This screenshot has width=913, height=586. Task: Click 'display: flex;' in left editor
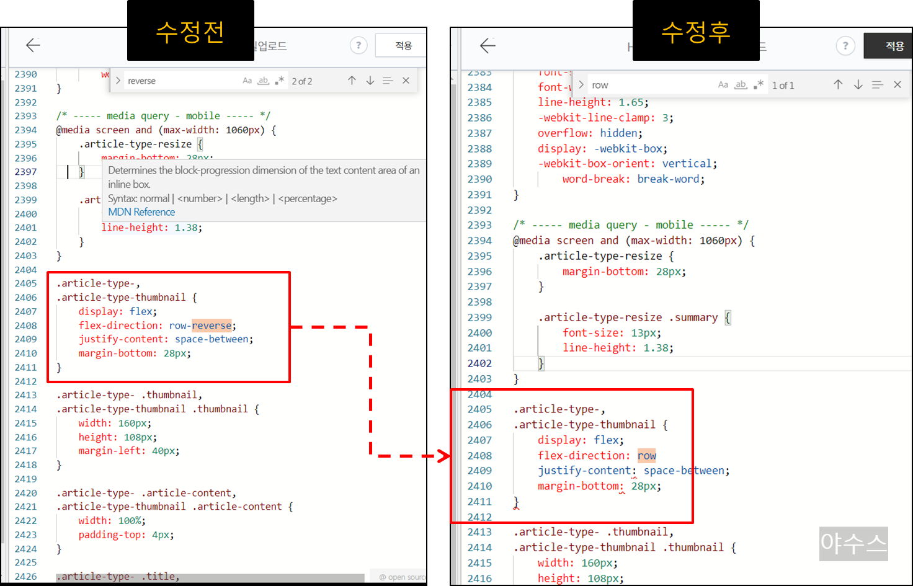pyautogui.click(x=118, y=311)
